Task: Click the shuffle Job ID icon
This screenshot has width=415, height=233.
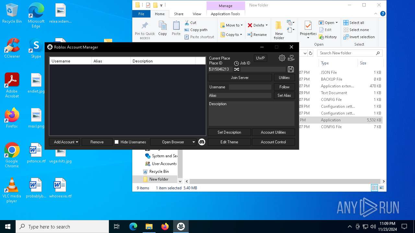Action: coord(237,69)
